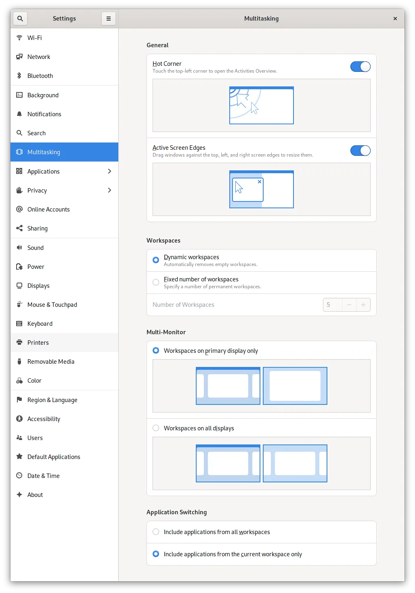Expand the Privacy submenu chevron
Image resolution: width=415 pixels, height=593 pixels.
pos(109,191)
